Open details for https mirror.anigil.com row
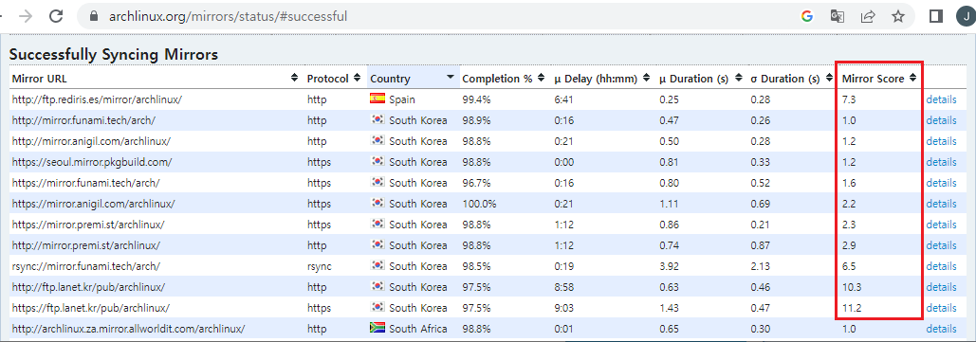976x342 pixels. tap(941, 204)
